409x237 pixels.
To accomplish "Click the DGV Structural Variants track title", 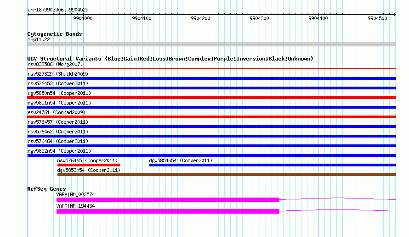I will click(170, 59).
